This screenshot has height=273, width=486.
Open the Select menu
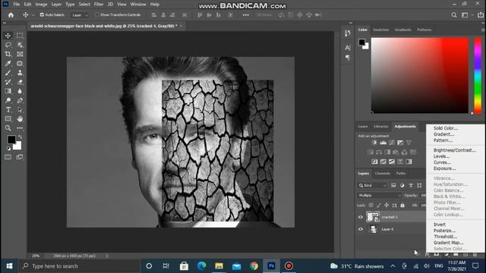(x=84, y=5)
